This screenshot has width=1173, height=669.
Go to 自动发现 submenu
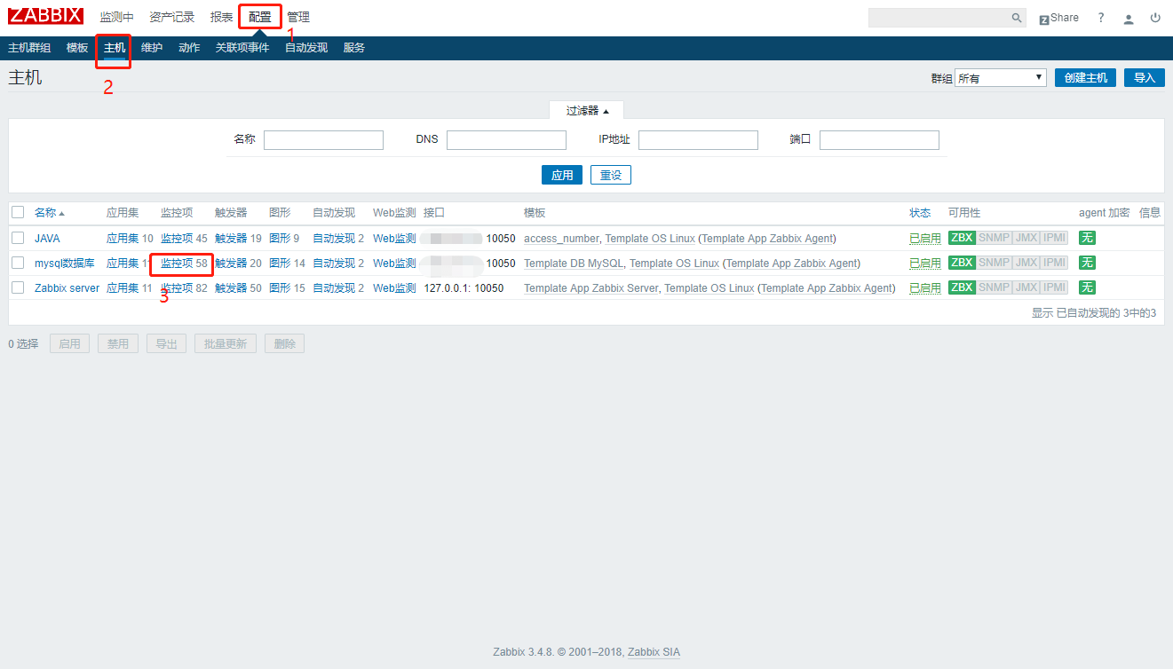tap(306, 48)
